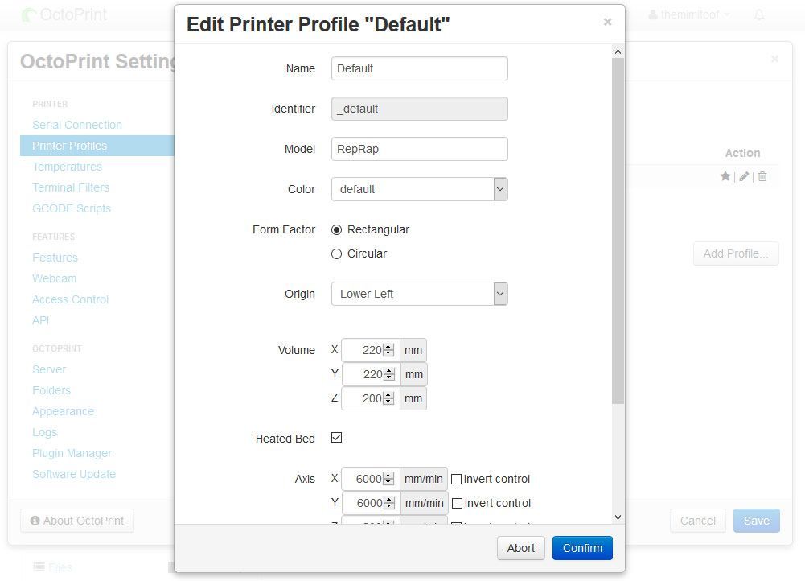Click into the Model text field
Image resolution: width=805 pixels, height=581 pixels.
tap(419, 149)
